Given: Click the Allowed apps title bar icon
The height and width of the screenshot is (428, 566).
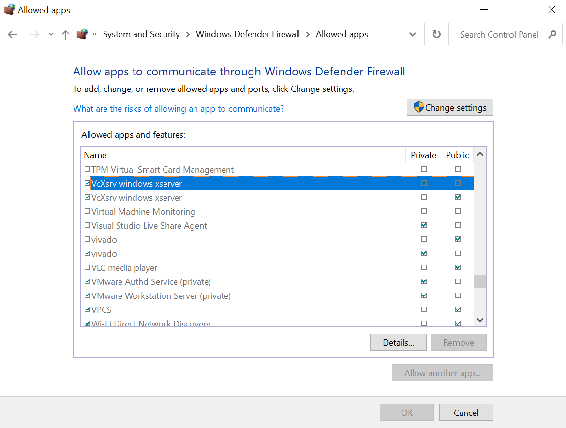Looking at the screenshot, I should (9, 9).
